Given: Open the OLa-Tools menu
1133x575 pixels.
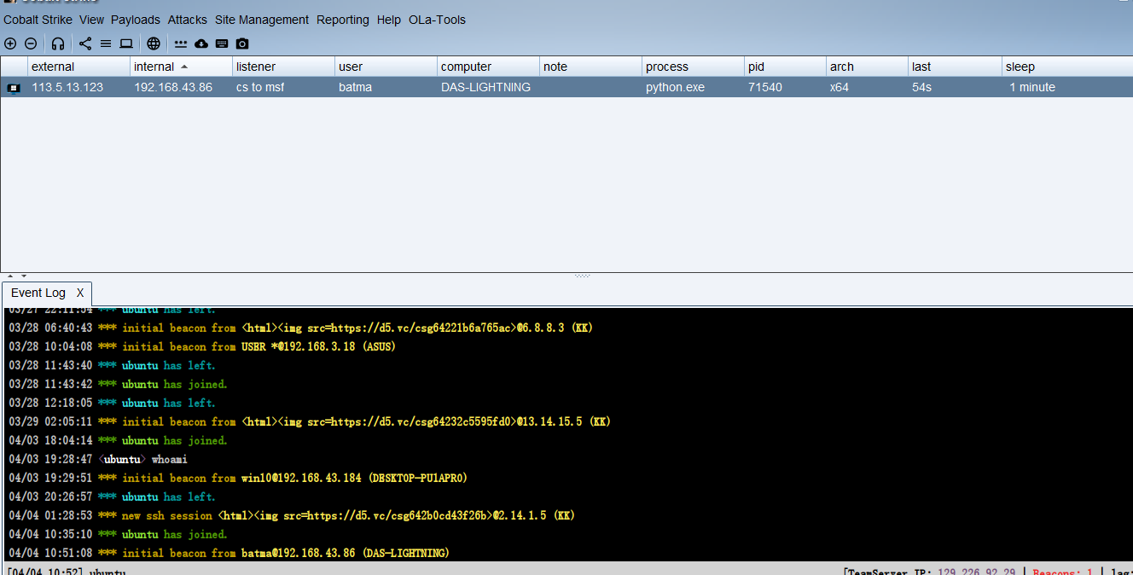Looking at the screenshot, I should tap(437, 20).
